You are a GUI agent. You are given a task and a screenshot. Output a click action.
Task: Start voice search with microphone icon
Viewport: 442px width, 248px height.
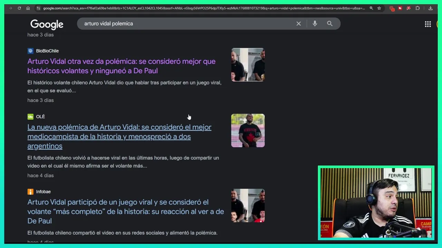tap(315, 23)
